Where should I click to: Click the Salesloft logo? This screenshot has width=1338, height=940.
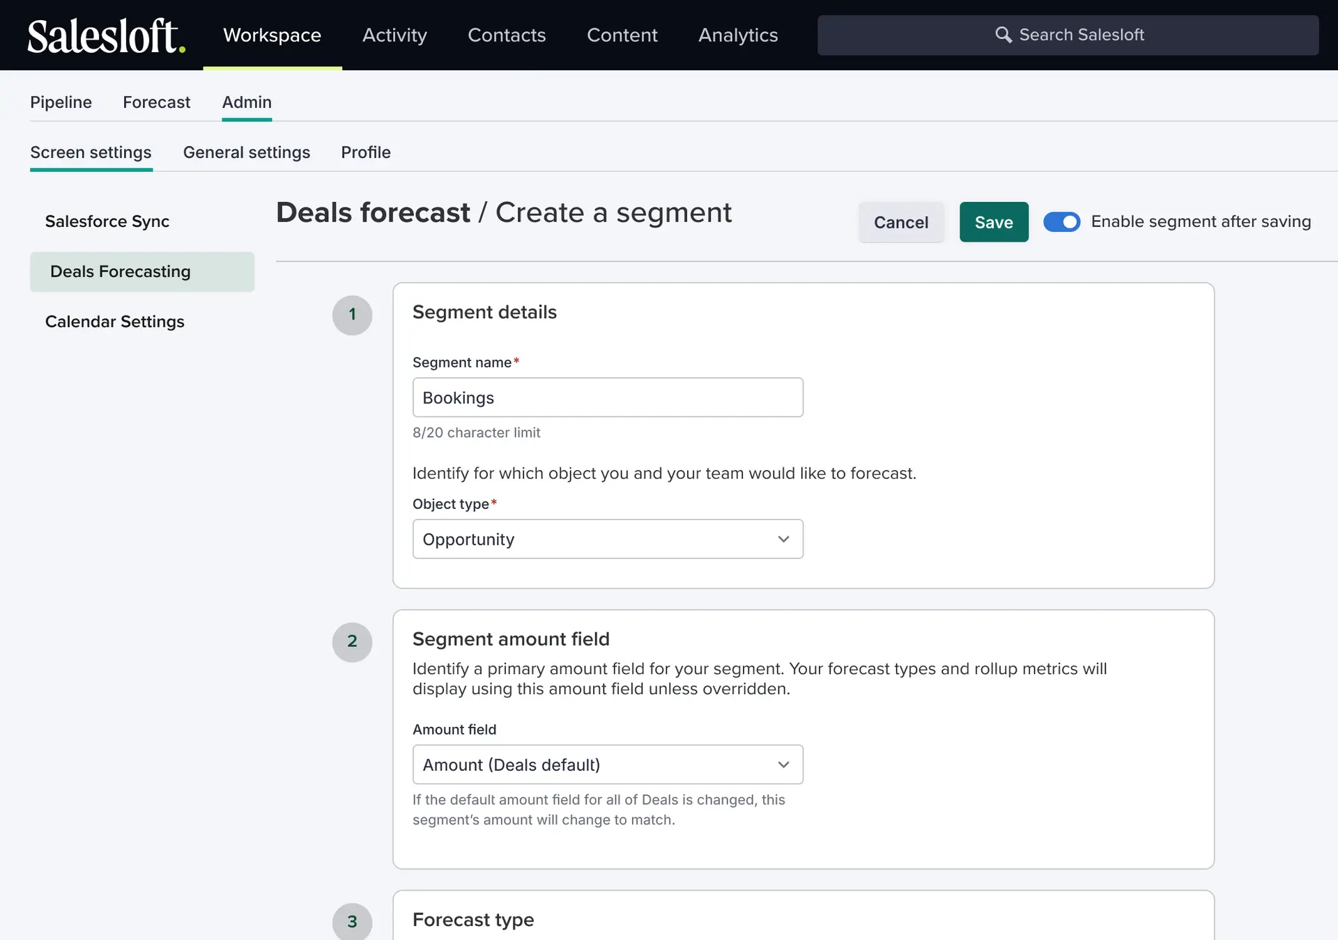(106, 36)
